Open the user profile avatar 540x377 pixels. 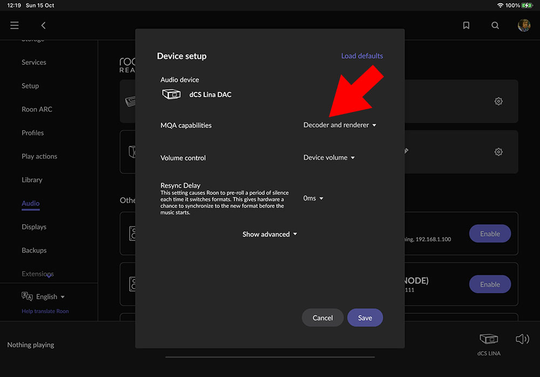tap(524, 25)
